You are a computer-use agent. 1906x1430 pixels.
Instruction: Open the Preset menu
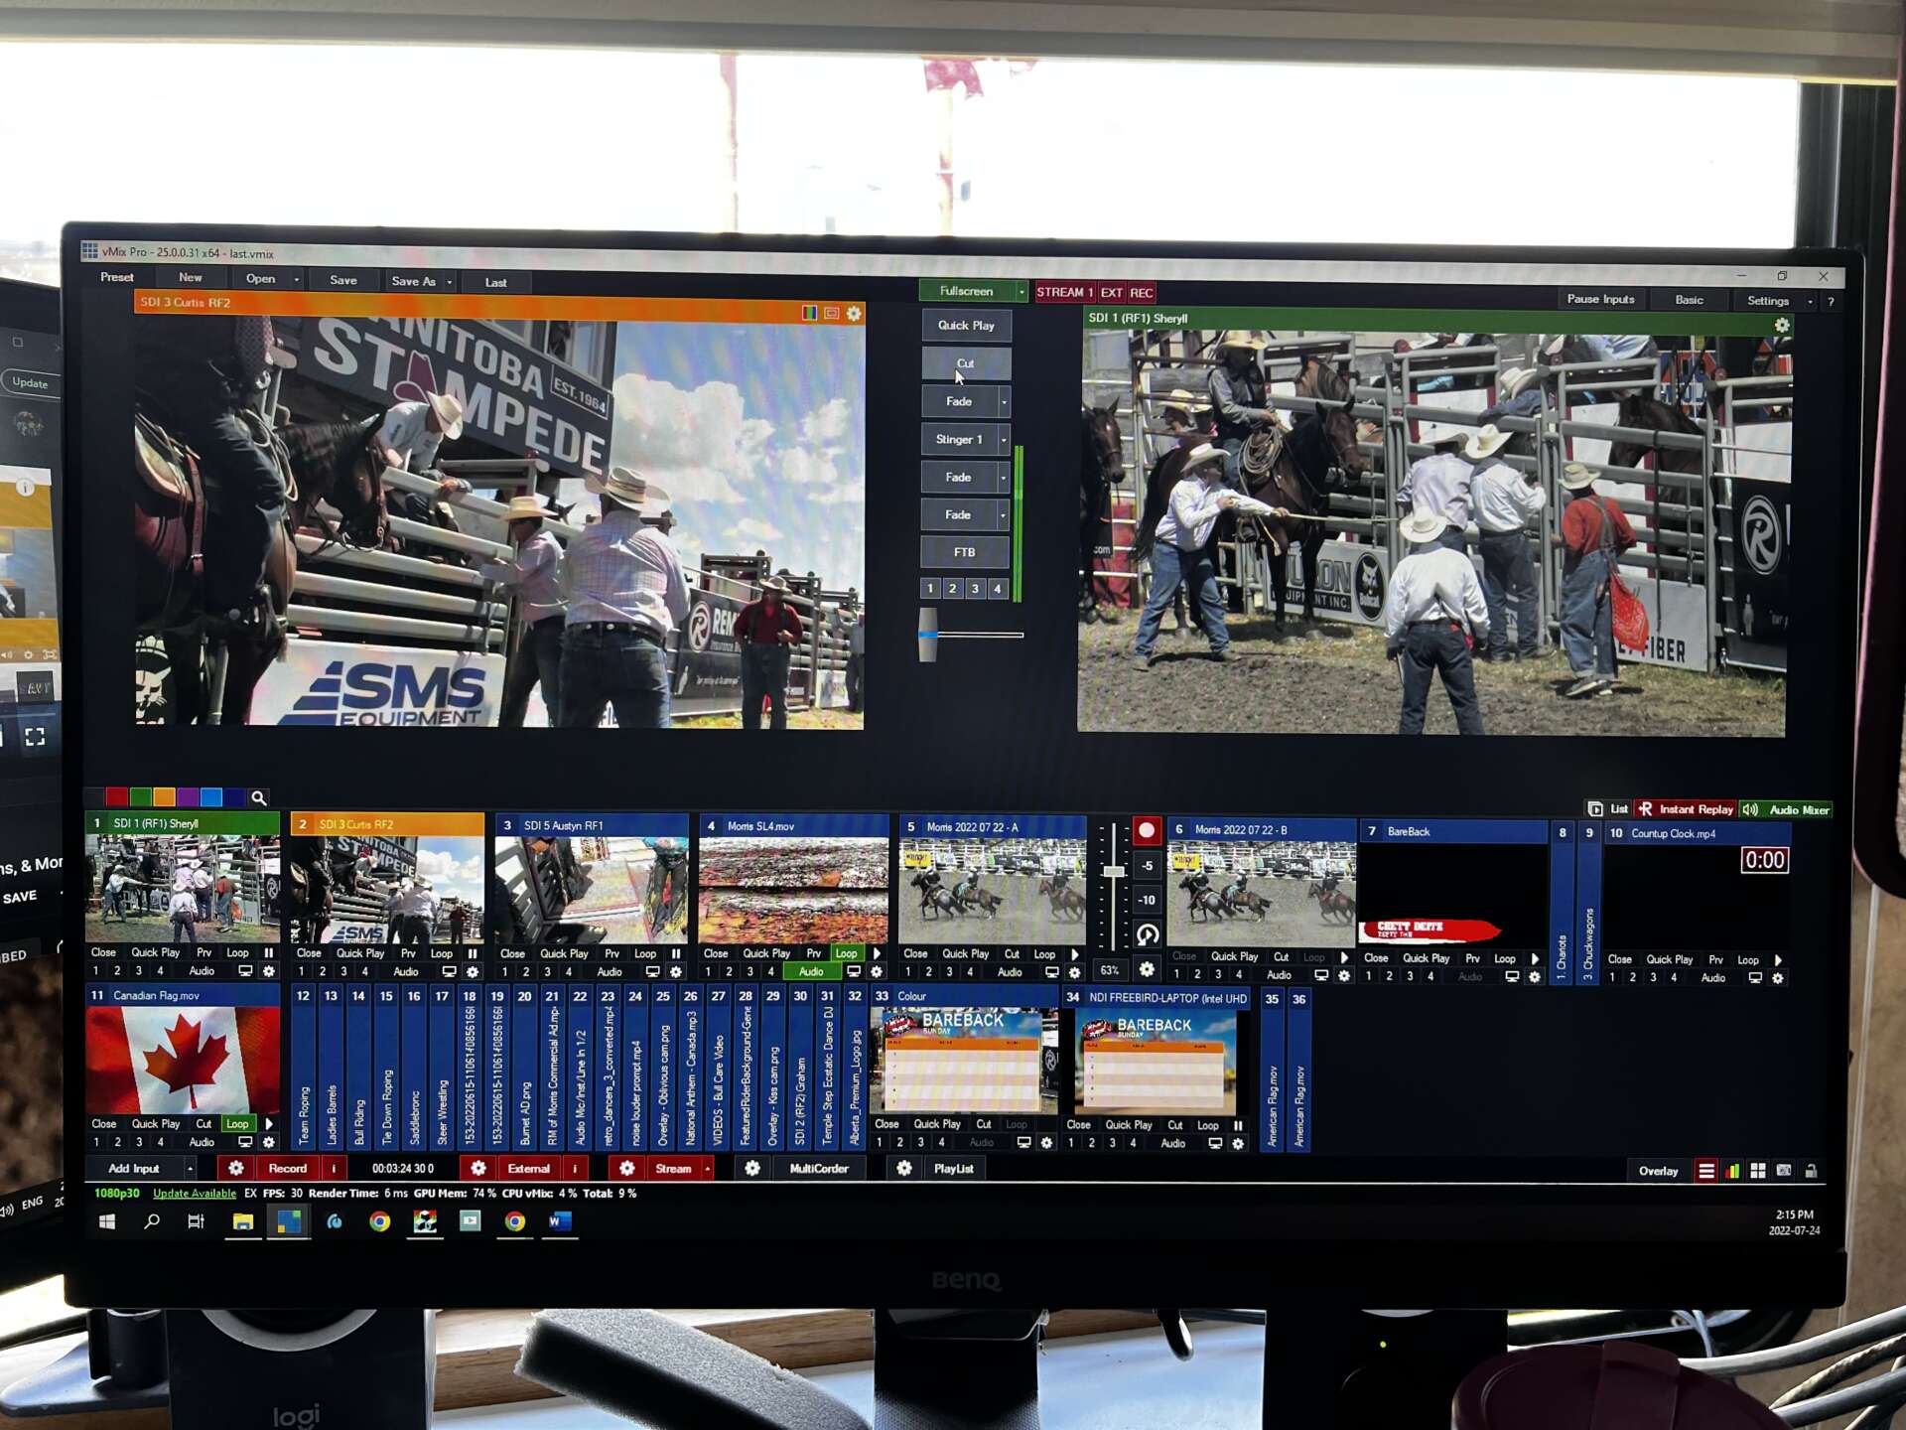coord(116,278)
